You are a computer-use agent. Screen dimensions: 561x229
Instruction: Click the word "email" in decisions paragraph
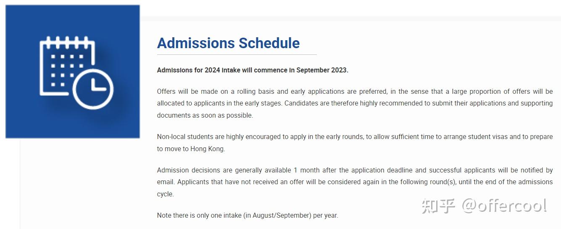click(x=165, y=182)
